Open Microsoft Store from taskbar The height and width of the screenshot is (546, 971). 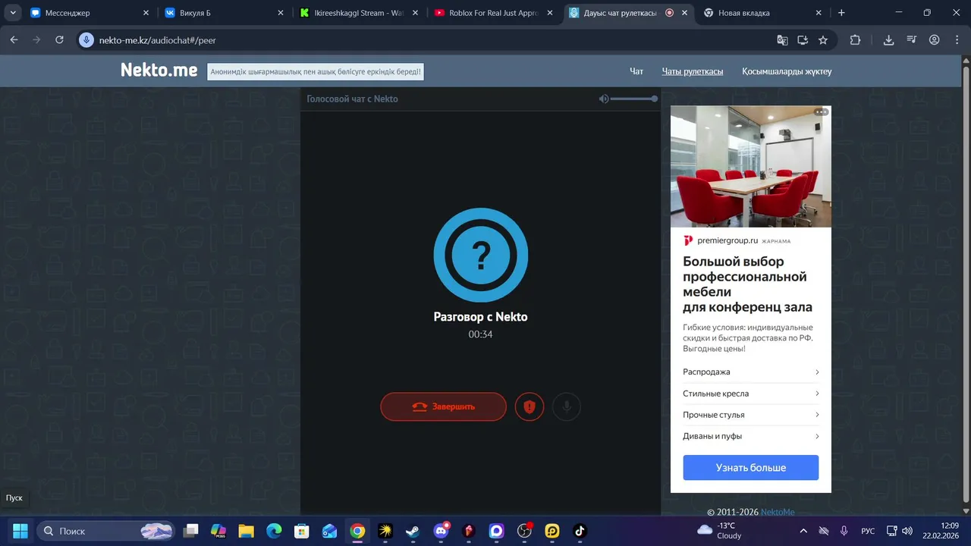pos(302,531)
